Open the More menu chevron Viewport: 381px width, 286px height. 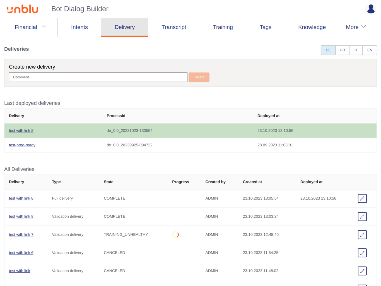point(363,26)
